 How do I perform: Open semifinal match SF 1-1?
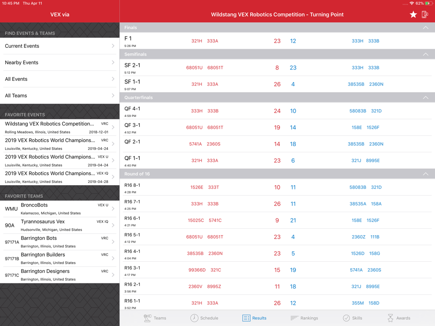(277, 84)
